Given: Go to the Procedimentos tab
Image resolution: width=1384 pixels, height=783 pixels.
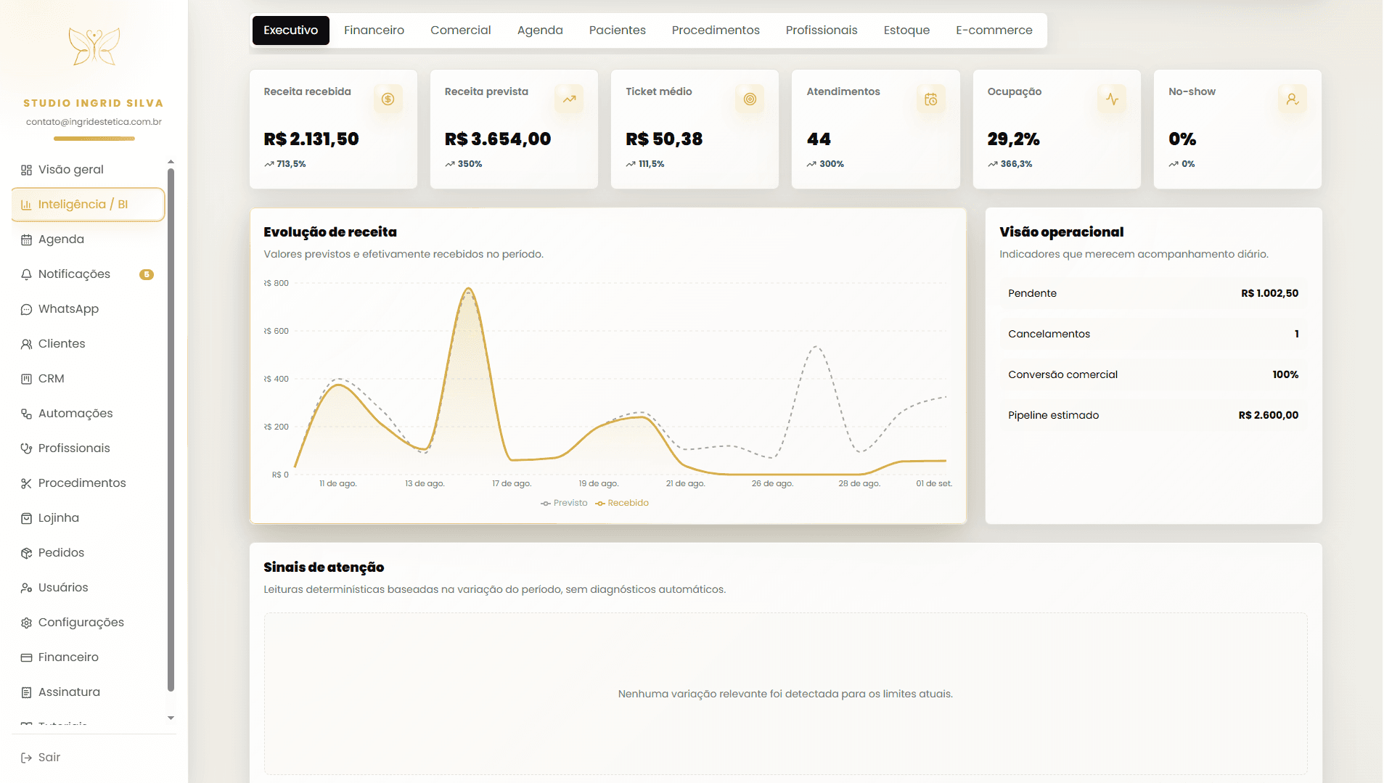Looking at the screenshot, I should [716, 30].
